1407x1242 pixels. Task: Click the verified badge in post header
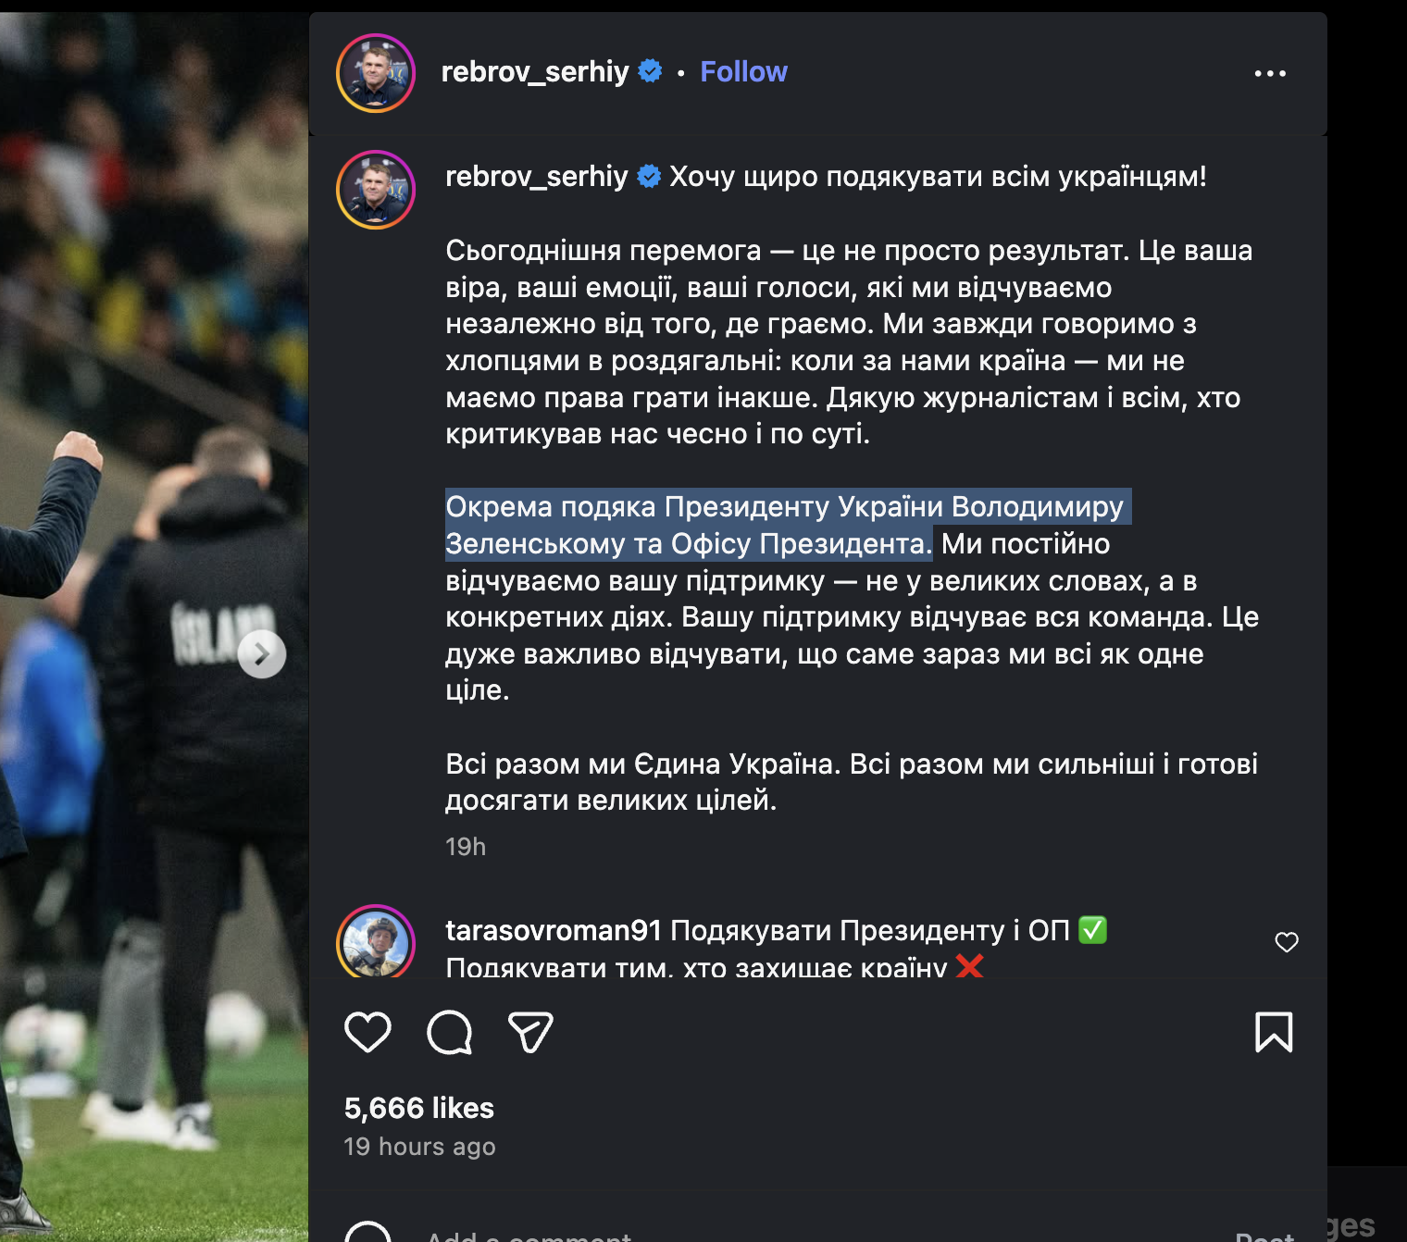tap(651, 71)
